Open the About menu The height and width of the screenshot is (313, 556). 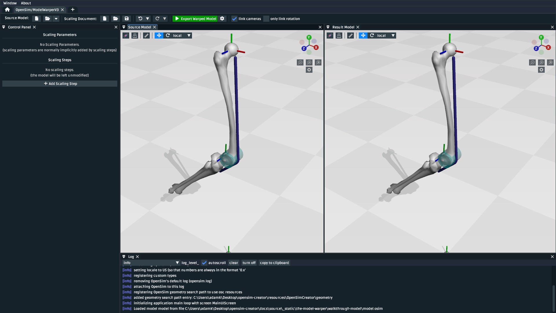(x=26, y=3)
